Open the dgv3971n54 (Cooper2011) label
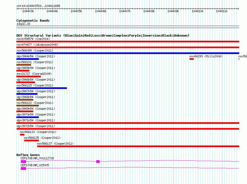 point(36,120)
